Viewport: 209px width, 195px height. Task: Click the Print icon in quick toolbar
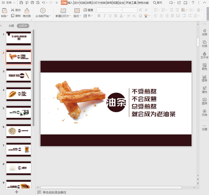click(x=32, y=3)
